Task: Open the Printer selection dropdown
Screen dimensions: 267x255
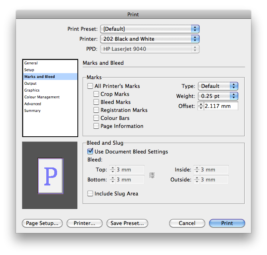Action: click(x=150, y=39)
